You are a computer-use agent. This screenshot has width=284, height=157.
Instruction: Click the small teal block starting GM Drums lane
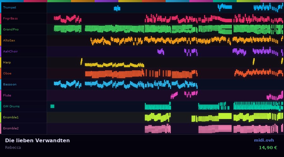tap(52, 106)
